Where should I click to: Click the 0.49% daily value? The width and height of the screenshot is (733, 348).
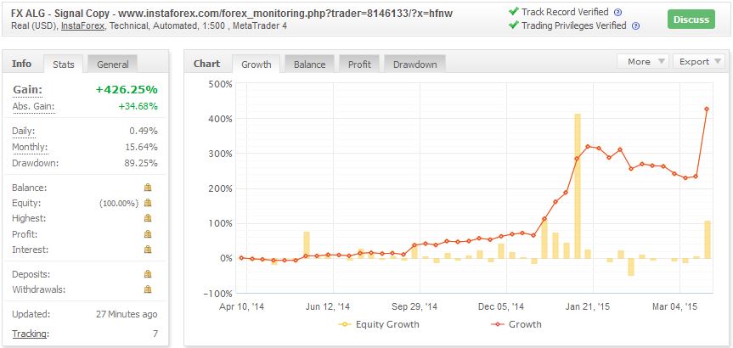(144, 132)
